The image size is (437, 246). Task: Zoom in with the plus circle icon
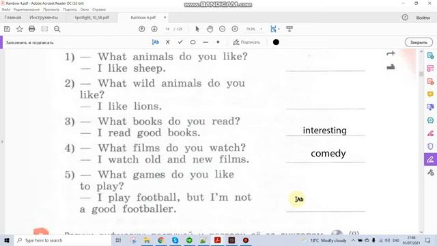pos(235,29)
